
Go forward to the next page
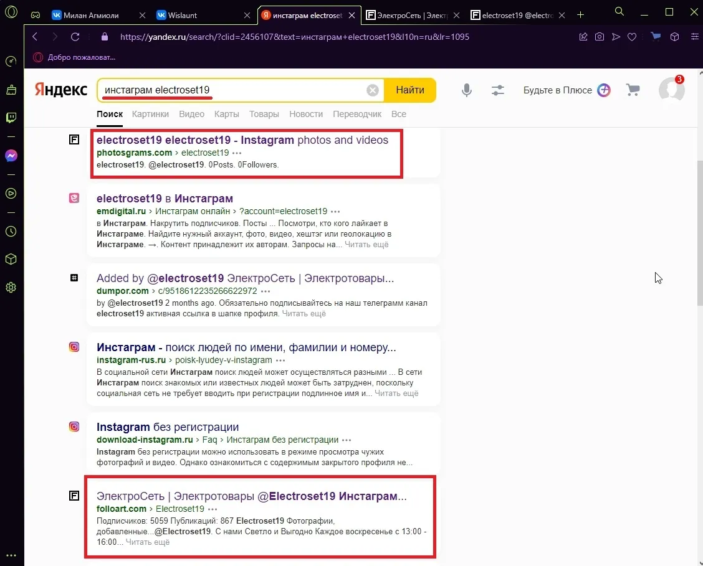coord(55,37)
